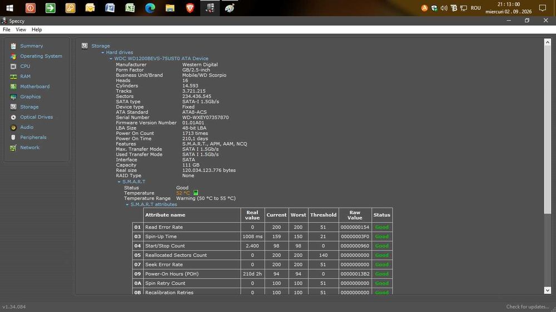556x312 pixels.
Task: Click the vertical scrollbar thumb
Action: [x=548, y=129]
